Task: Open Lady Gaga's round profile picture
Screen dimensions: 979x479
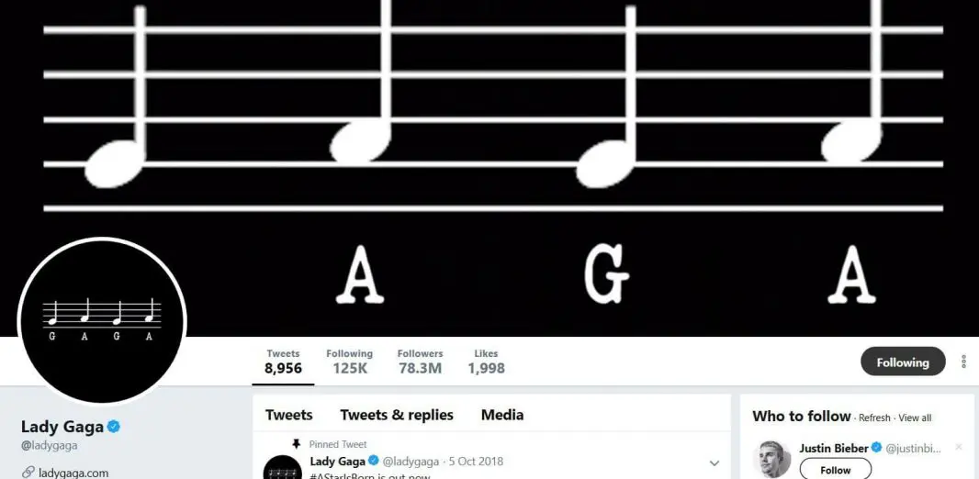Action: pos(102,320)
